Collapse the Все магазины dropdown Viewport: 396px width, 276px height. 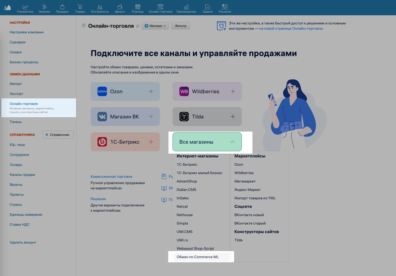207,142
